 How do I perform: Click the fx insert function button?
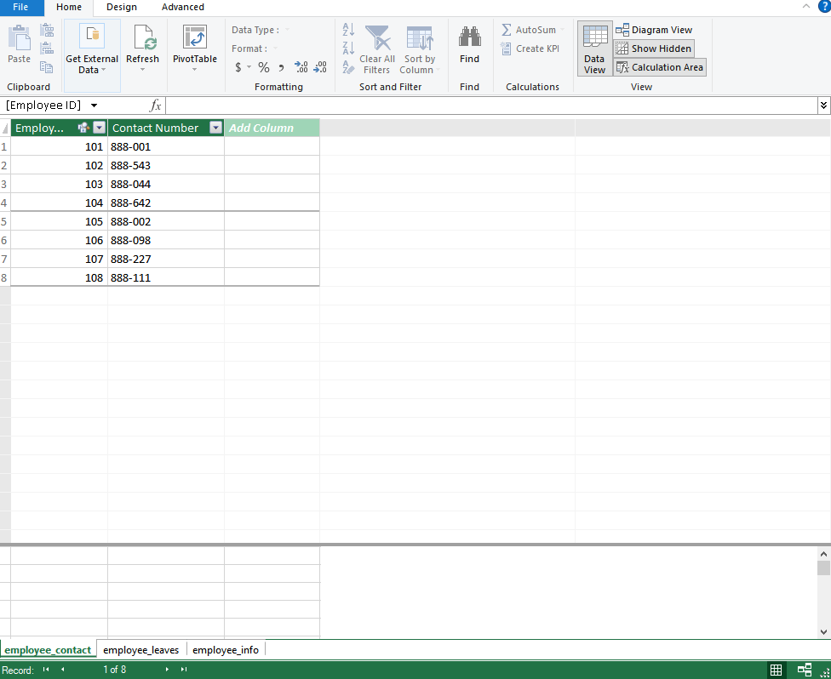(154, 105)
